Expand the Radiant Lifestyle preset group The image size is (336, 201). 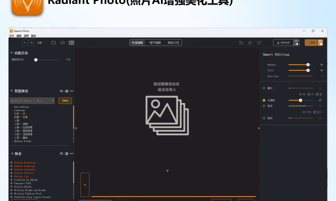(x=11, y=169)
